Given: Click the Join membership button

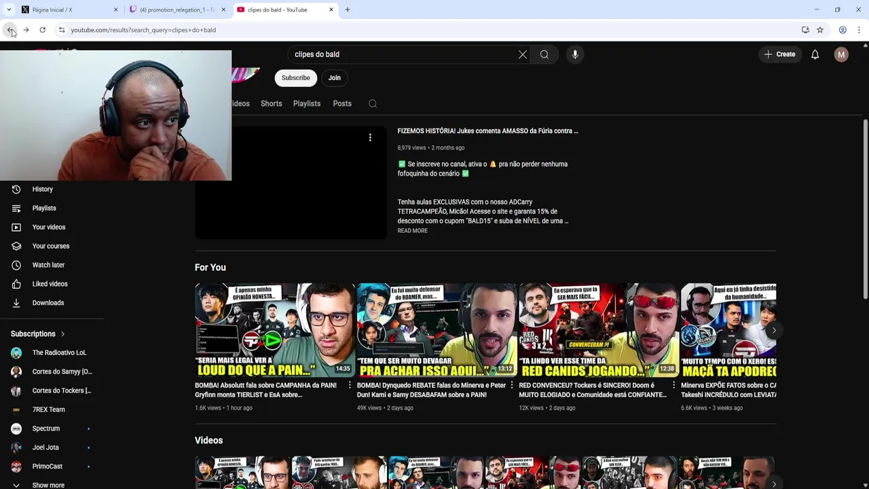Looking at the screenshot, I should [x=335, y=78].
